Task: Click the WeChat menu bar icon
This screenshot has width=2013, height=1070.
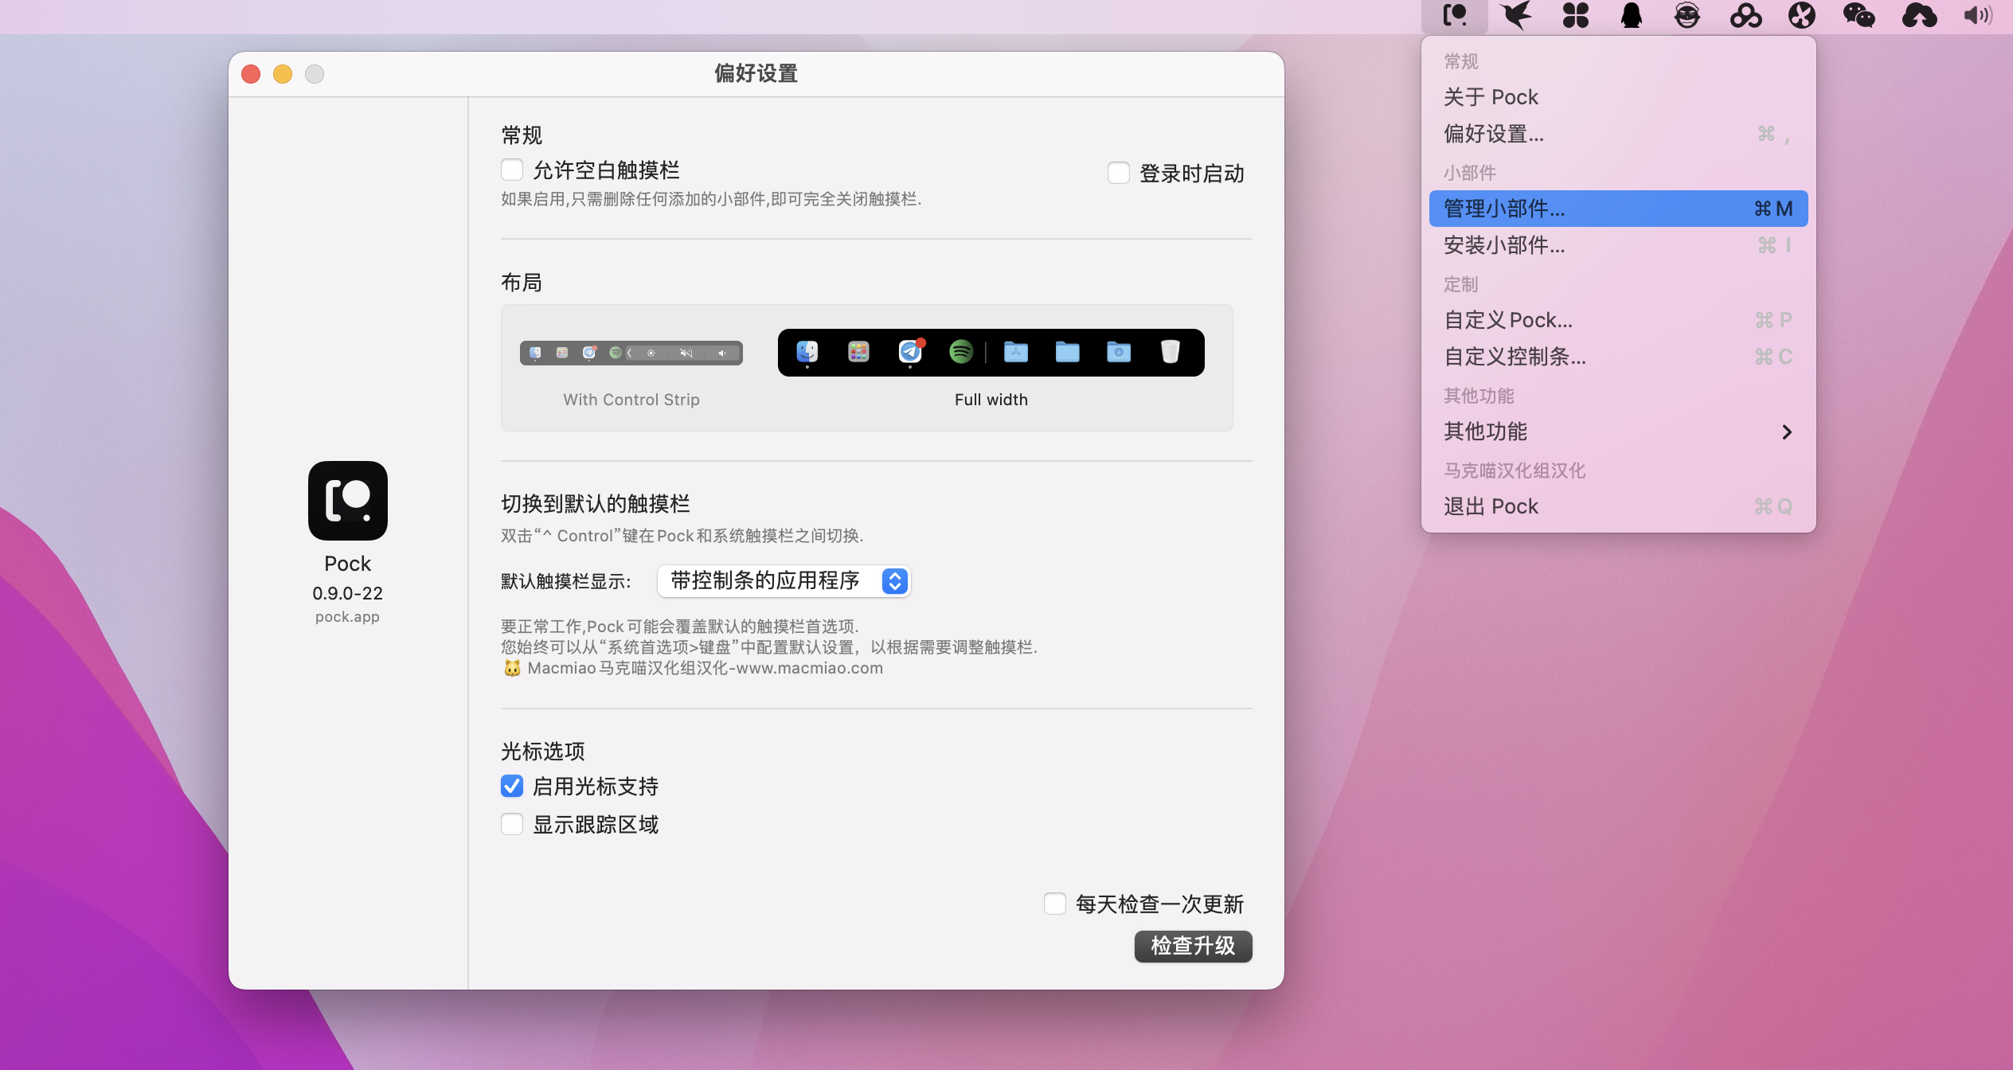Action: [x=1859, y=15]
